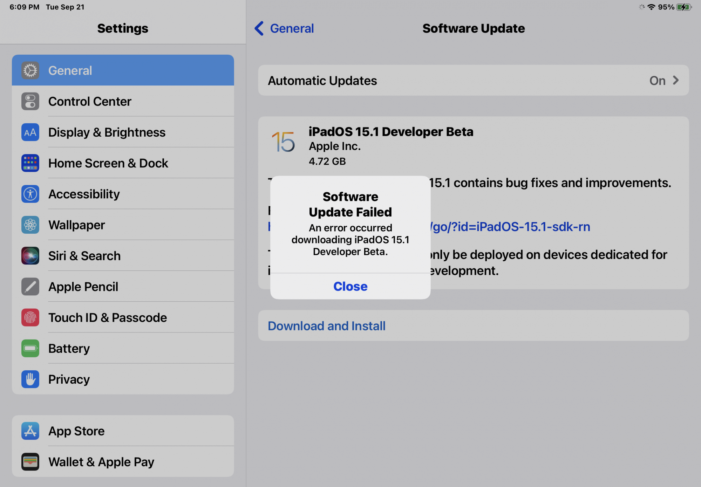Tap the Home Screen & Dock grid icon
701x487 pixels.
click(x=30, y=163)
